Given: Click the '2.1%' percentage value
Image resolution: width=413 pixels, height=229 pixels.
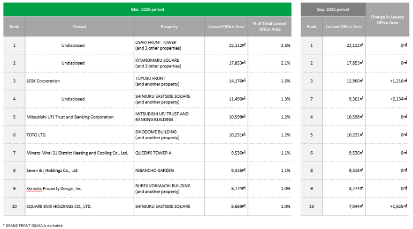Looking at the screenshot, I should [x=285, y=63].
